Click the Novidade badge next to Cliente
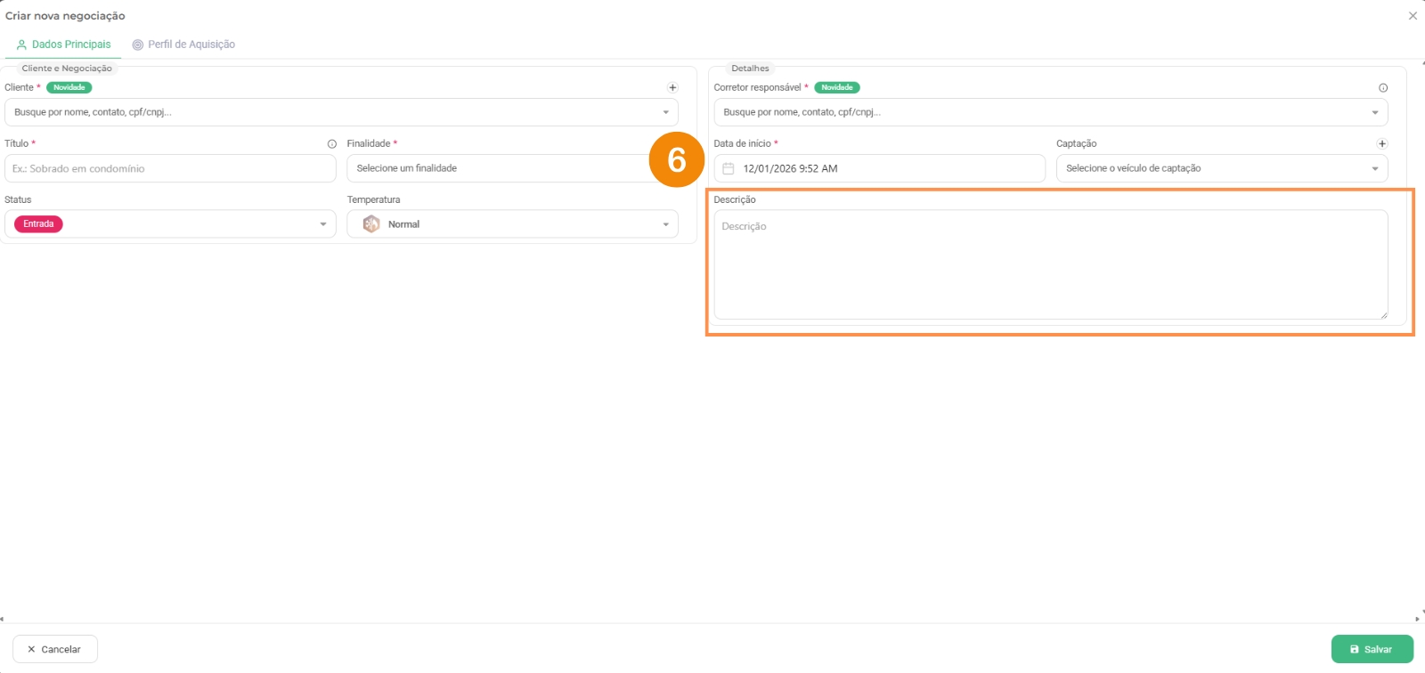This screenshot has width=1425, height=673. [x=69, y=87]
